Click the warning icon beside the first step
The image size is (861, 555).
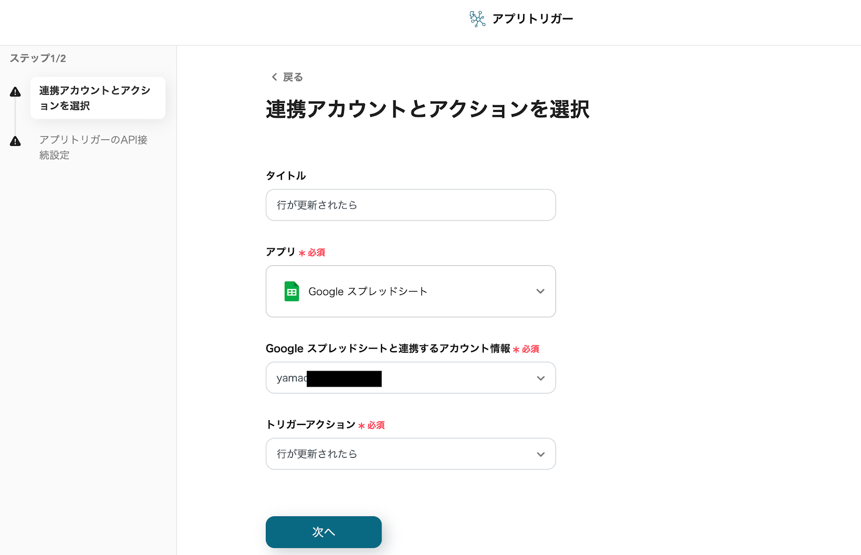pyautogui.click(x=16, y=92)
